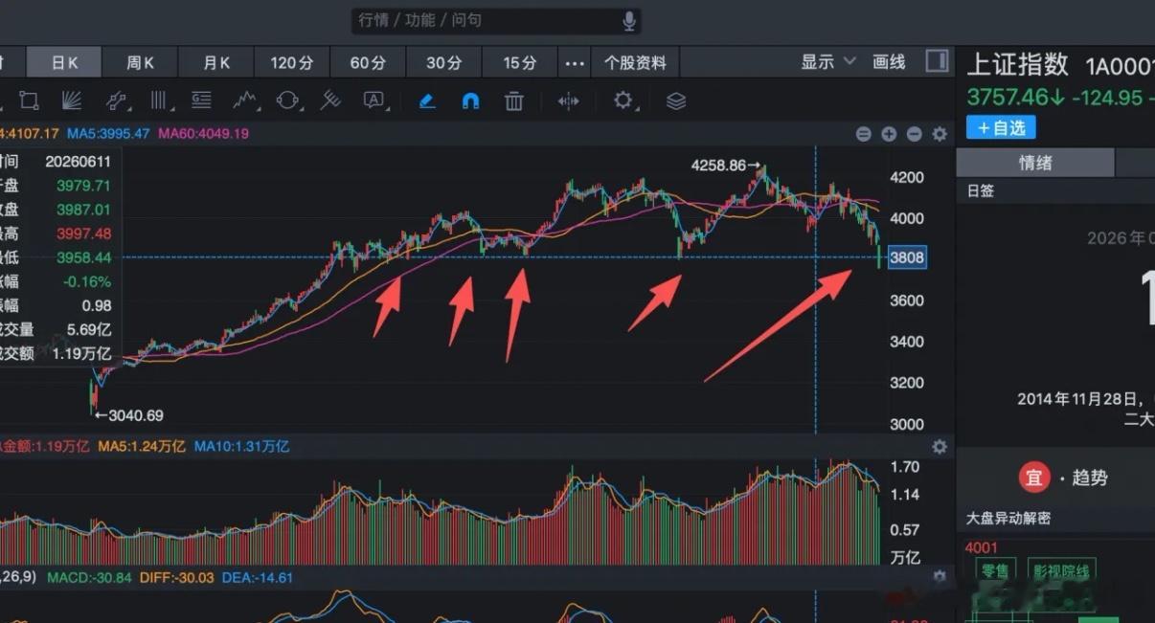Toggle the blue pencil drawing mode
1155x623 pixels.
[x=427, y=100]
